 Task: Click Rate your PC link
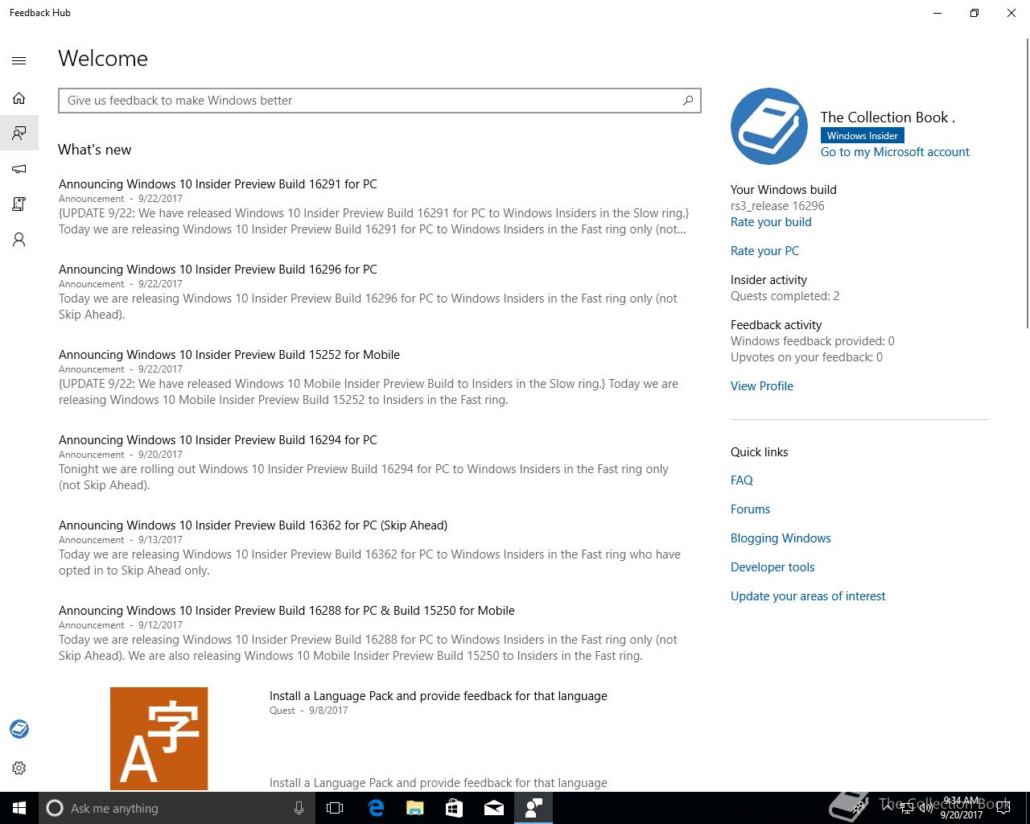click(x=764, y=251)
